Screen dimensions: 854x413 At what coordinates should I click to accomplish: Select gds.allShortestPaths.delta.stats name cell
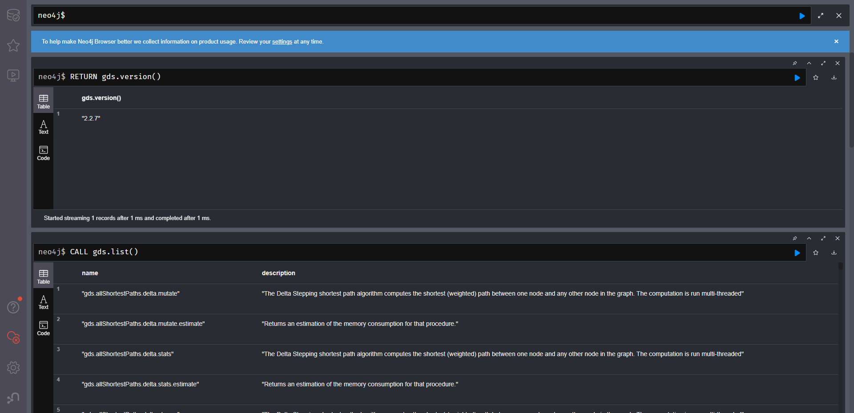[128, 354]
